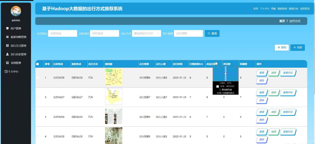
Task: Open 个人中心 in the top navigation
Action: point(265,8)
